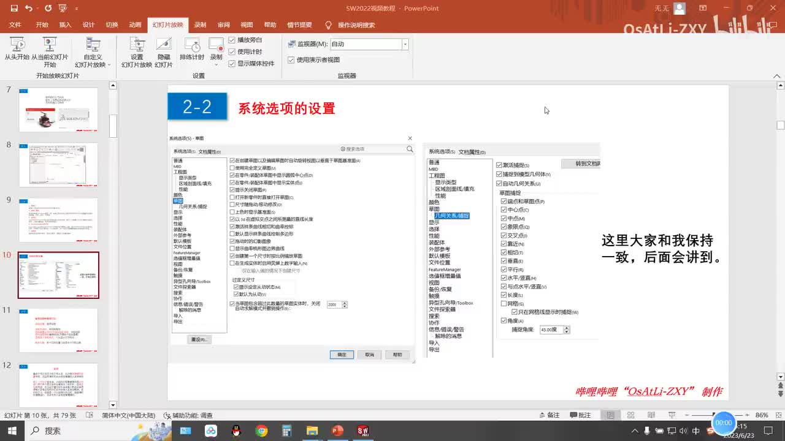Screen dimensions: 785x441
Task: Click the 备注 notes button
Action: coord(548,415)
